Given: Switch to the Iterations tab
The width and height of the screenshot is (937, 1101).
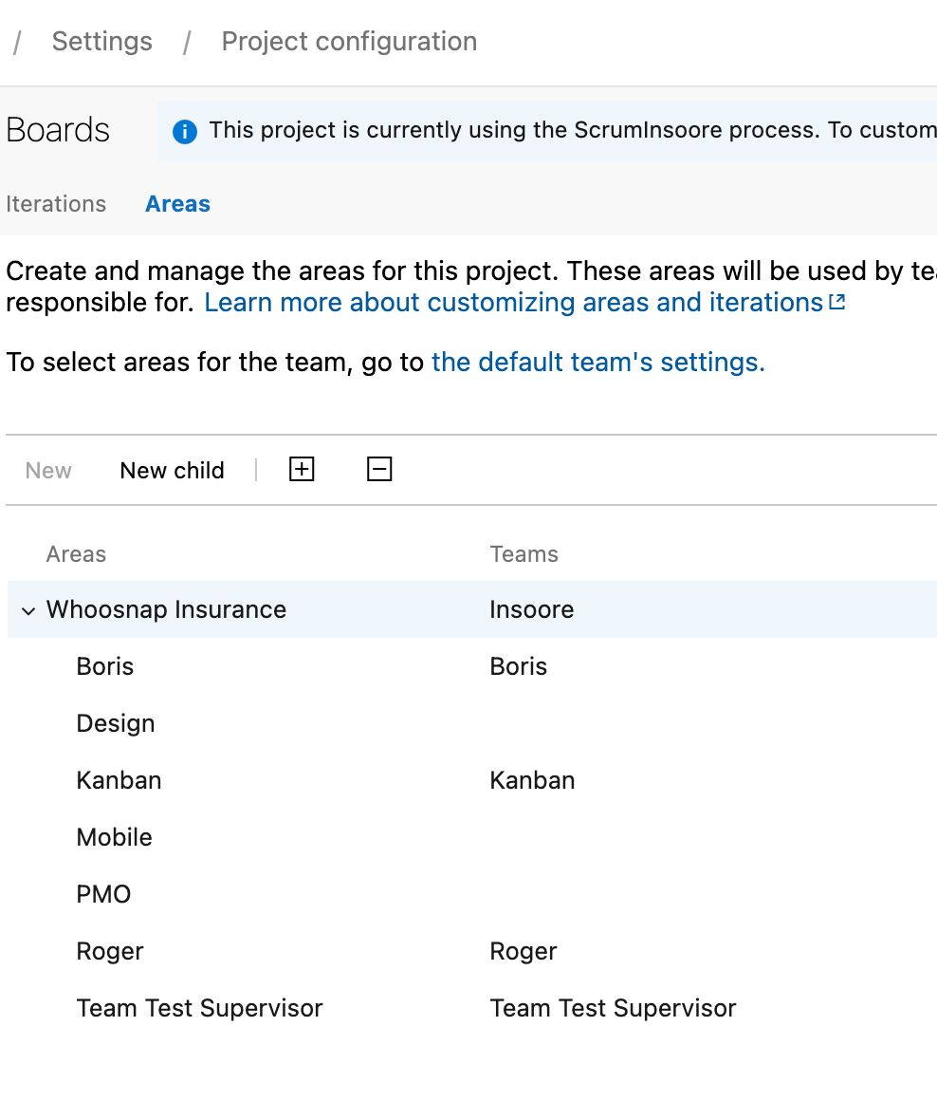Looking at the screenshot, I should (x=56, y=204).
